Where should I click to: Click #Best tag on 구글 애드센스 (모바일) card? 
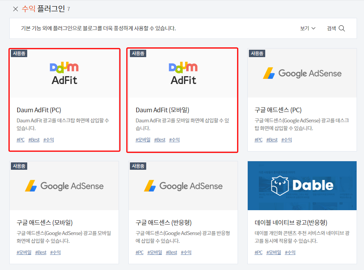[x=40, y=253]
